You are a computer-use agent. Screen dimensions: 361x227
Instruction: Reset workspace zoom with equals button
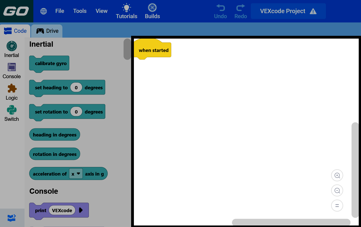click(337, 206)
